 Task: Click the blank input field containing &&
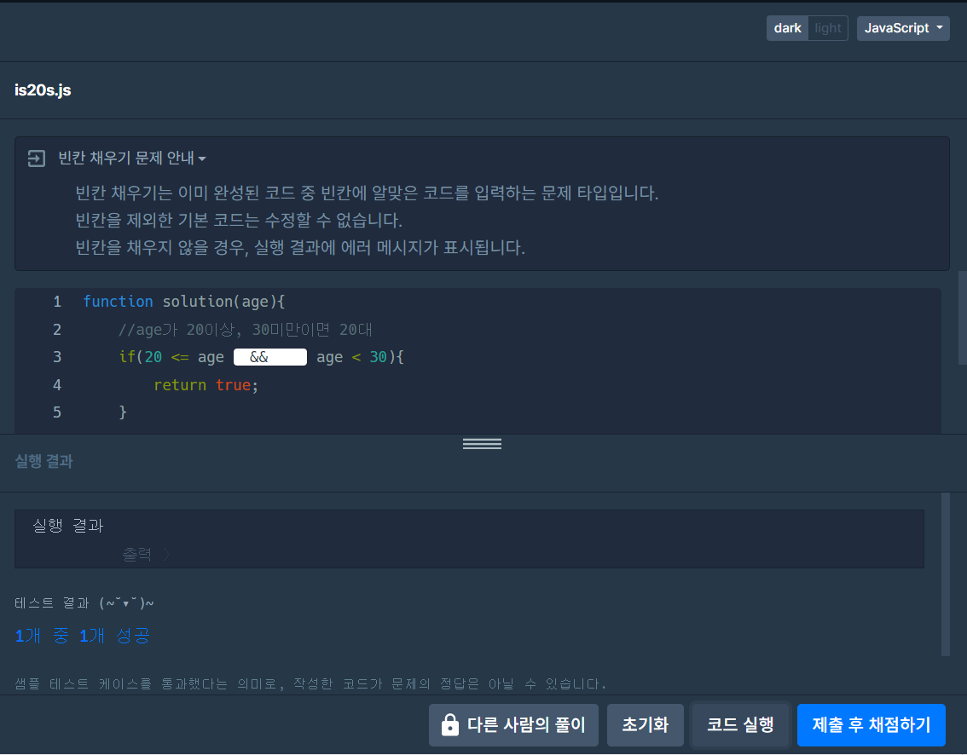point(269,357)
